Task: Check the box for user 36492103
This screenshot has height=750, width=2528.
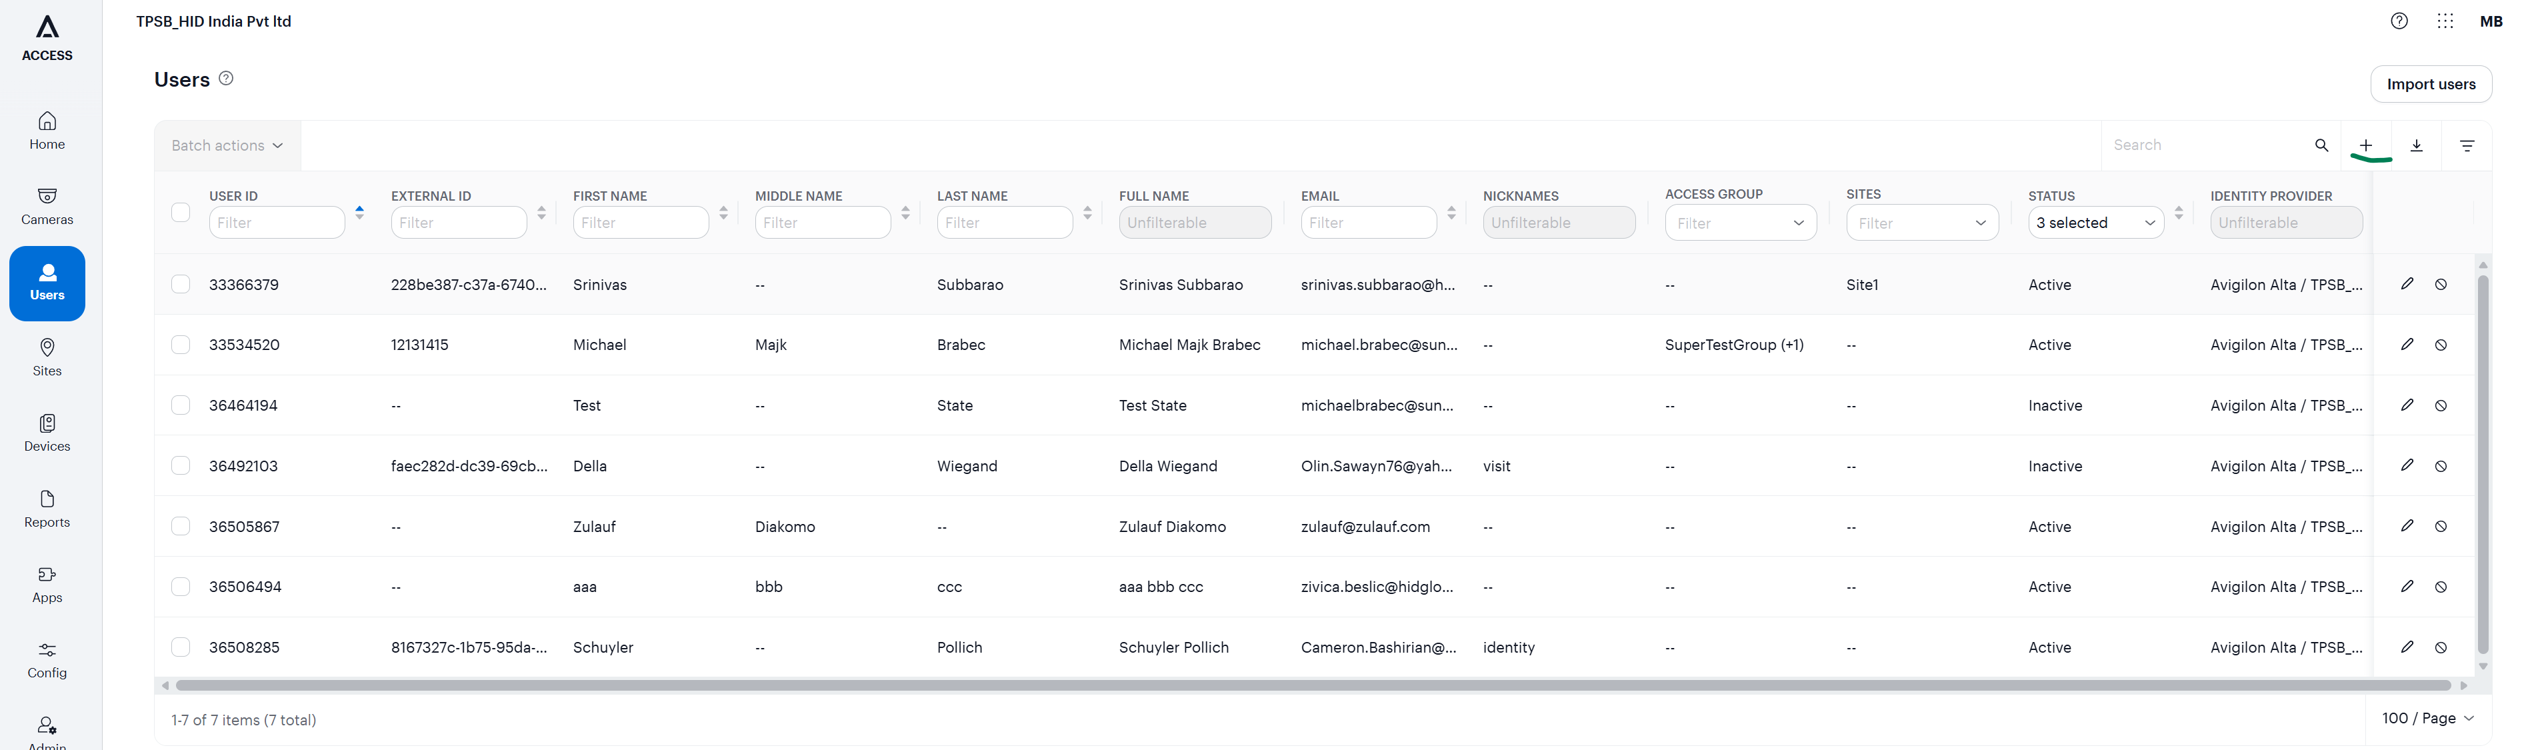Action: click(181, 465)
